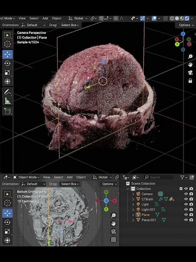Collapse the Collection tree row

(x=128, y=189)
